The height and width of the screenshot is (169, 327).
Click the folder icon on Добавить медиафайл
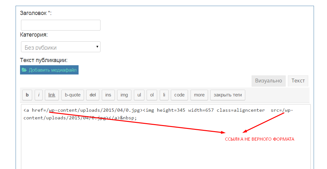[24, 70]
